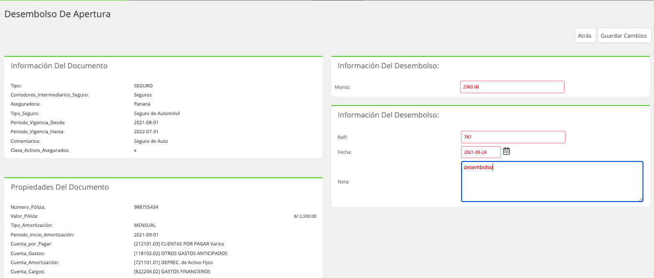The width and height of the screenshot is (654, 278).
Task: Select the "Cuenta_Amortización:" label
Action: pos(34,263)
